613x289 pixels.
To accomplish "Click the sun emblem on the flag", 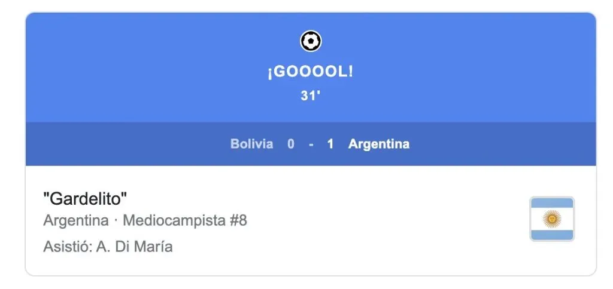I will pyautogui.click(x=551, y=219).
